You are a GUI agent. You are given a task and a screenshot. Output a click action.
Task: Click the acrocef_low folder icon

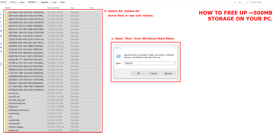click(x=7, y=93)
